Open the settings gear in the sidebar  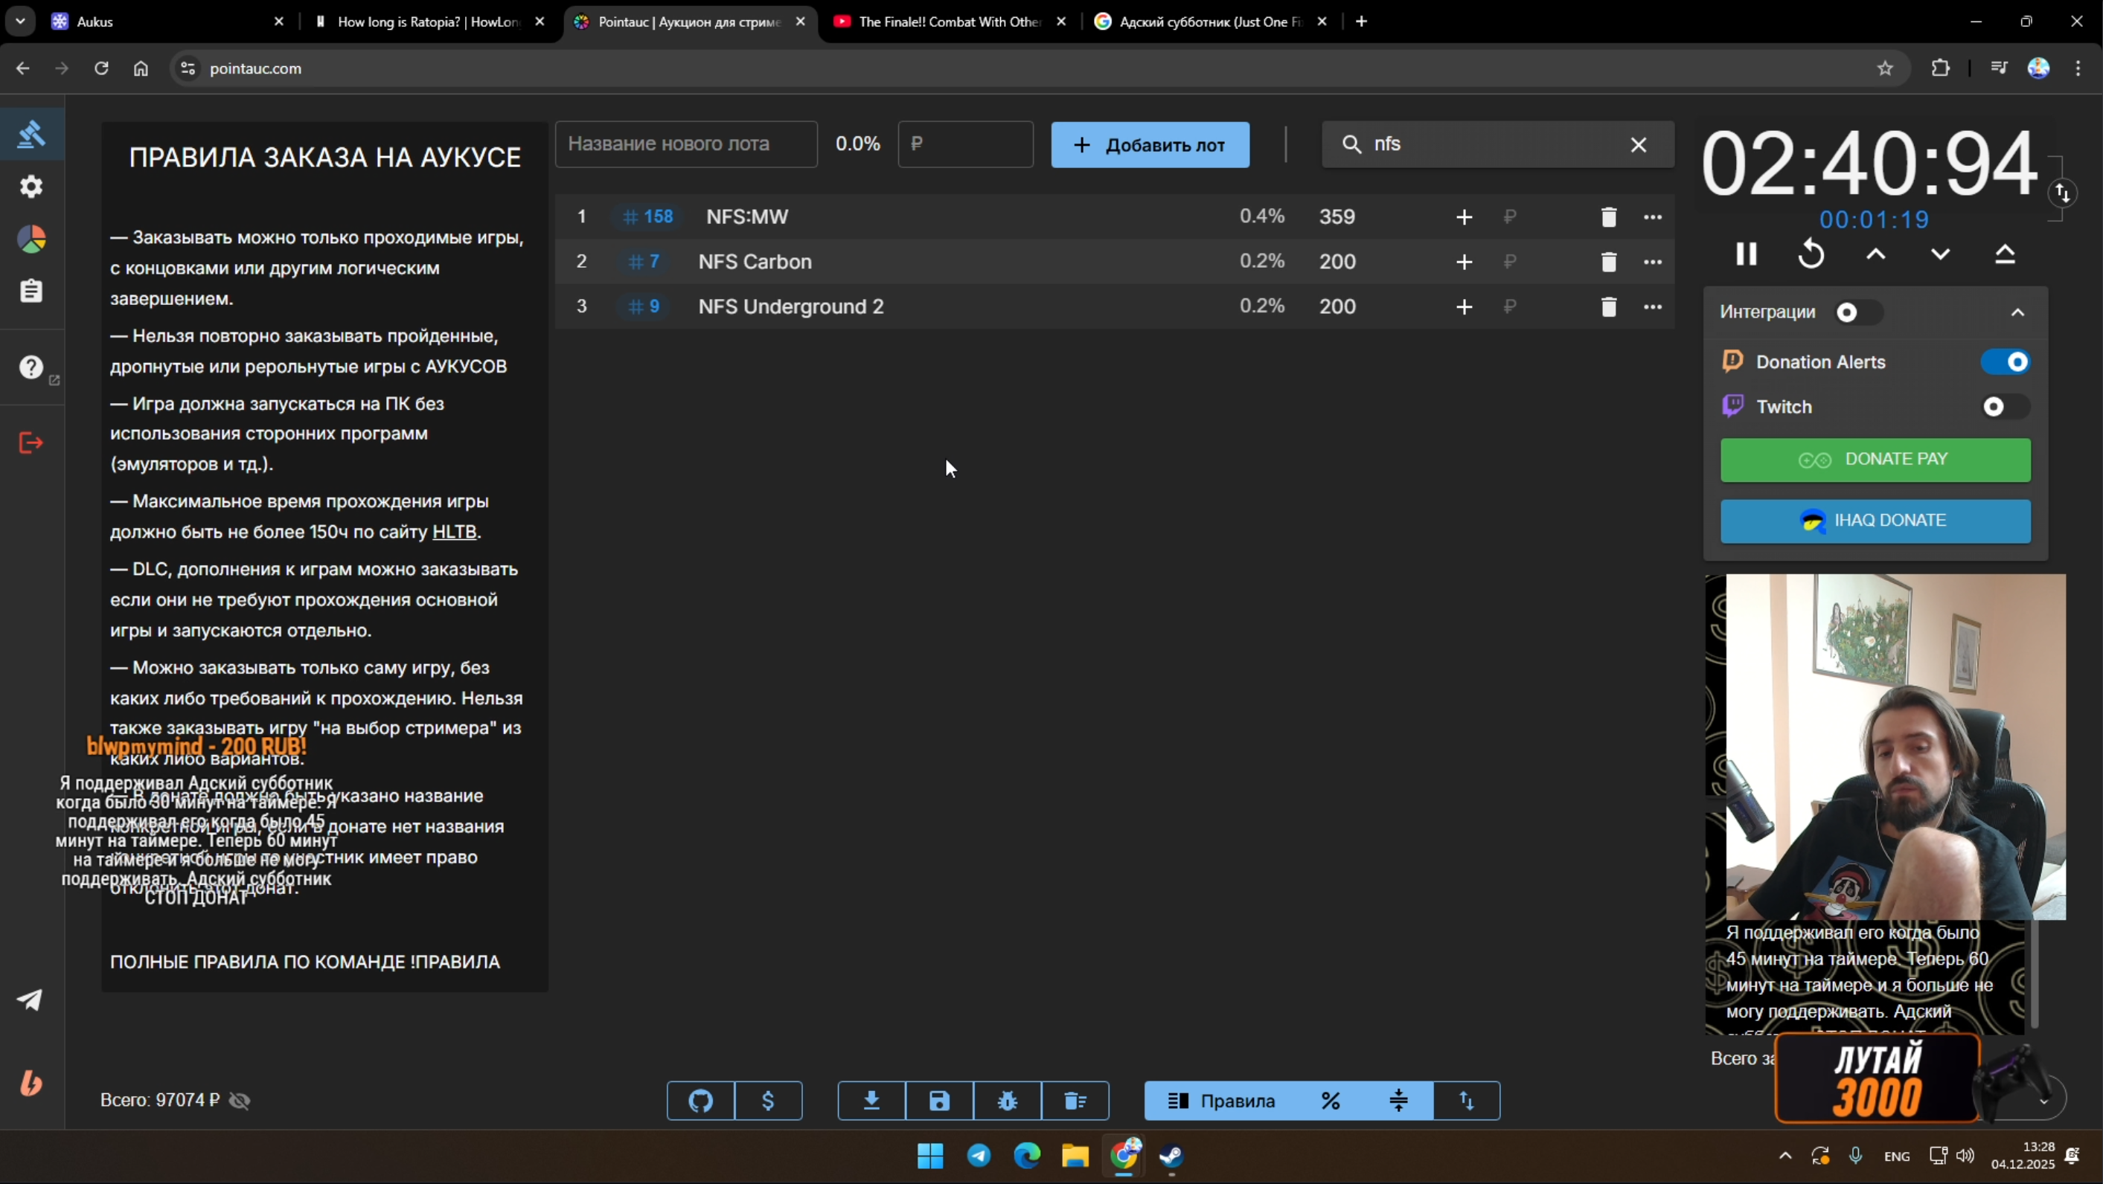point(31,187)
